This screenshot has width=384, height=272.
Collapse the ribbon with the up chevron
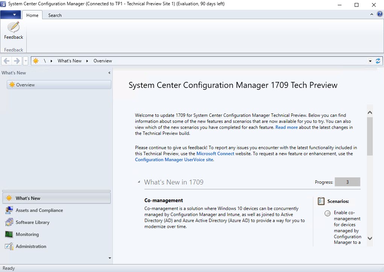(x=372, y=14)
